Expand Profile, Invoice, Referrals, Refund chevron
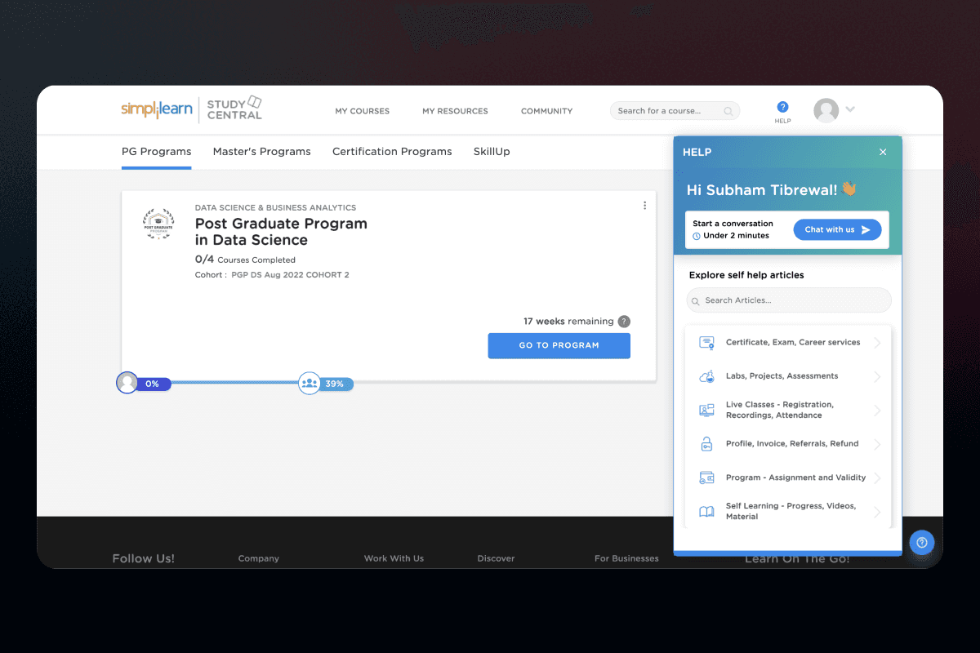980x653 pixels. click(x=877, y=444)
